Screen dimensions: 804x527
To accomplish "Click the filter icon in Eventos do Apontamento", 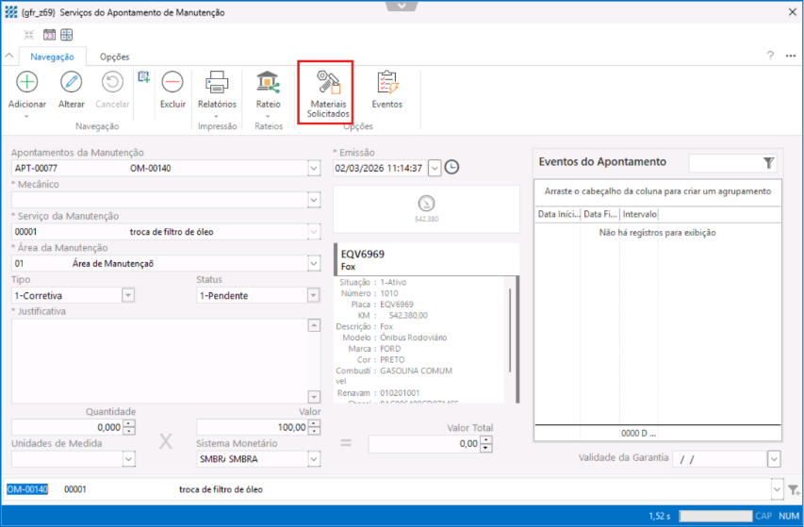I will (769, 163).
